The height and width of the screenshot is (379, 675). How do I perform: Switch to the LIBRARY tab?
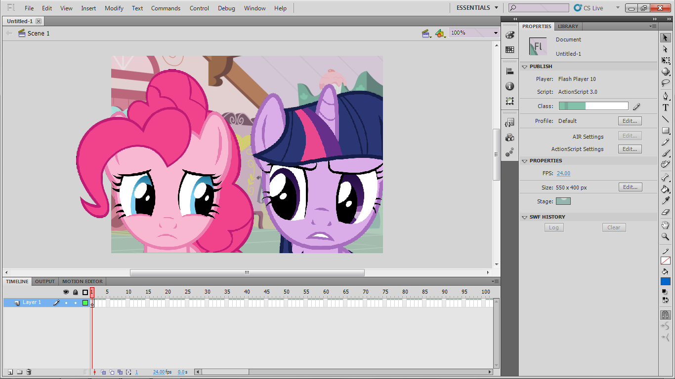coord(568,26)
